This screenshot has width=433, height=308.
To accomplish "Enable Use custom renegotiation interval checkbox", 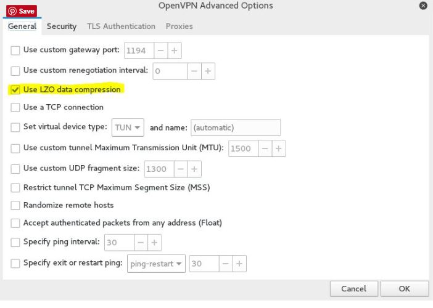I will pos(15,71).
